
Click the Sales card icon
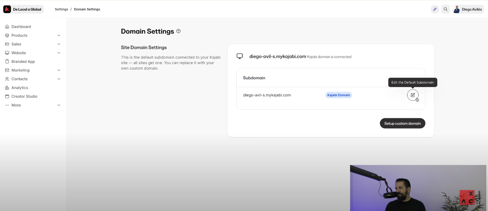tap(7, 44)
